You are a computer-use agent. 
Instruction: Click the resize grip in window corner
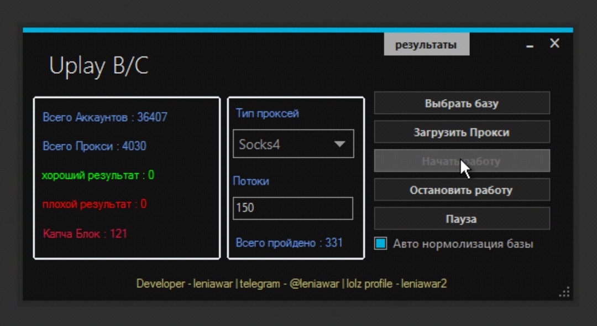click(x=564, y=292)
